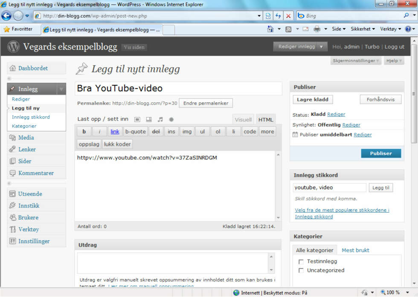Click the Lagre kladd button
This screenshot has width=418, height=297.
[x=313, y=100]
